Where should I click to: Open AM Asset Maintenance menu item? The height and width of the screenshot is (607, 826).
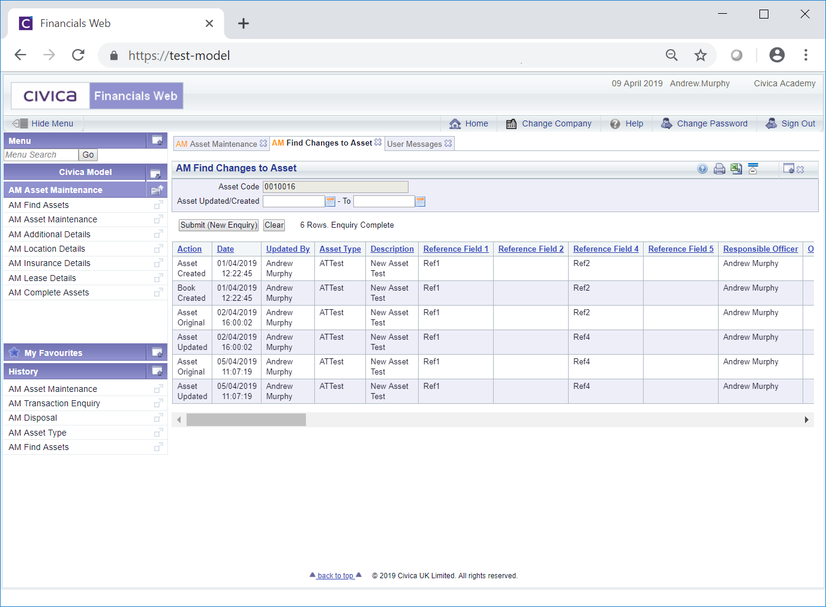[x=53, y=219]
